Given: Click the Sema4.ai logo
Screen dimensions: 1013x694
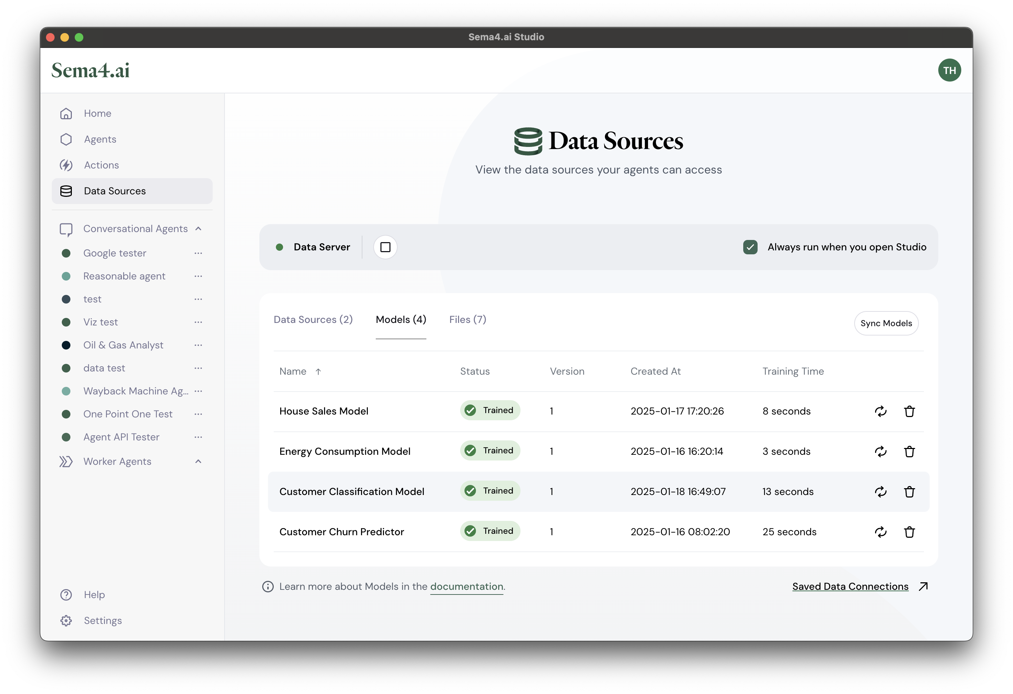Looking at the screenshot, I should coord(90,71).
